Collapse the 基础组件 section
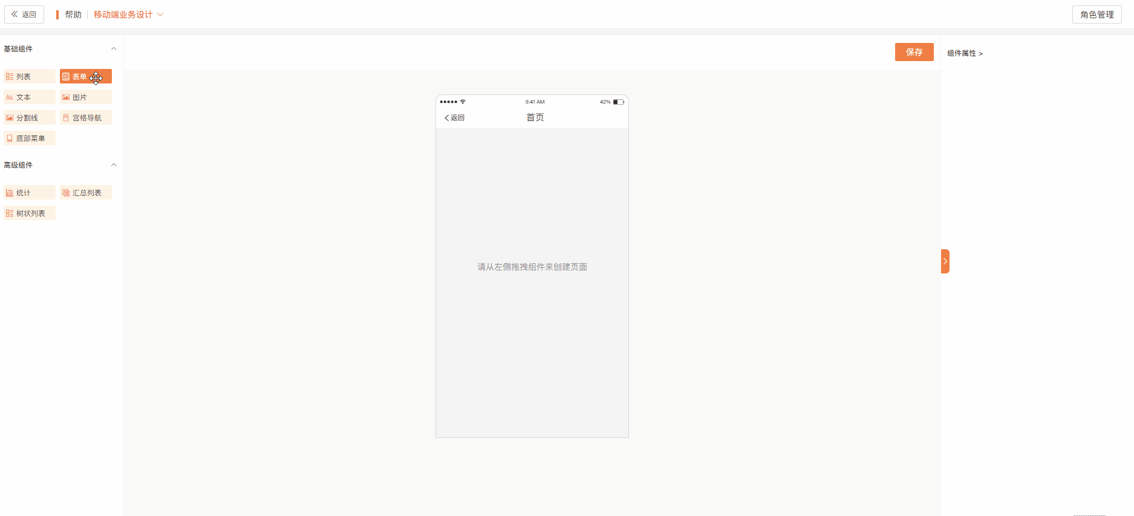 (x=113, y=49)
